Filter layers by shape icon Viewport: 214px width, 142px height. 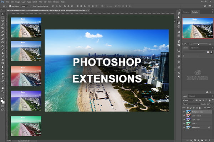coord(207,100)
